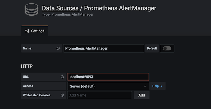Open the Data Sources breadcrumb link
The image size is (211, 109).
click(60, 8)
